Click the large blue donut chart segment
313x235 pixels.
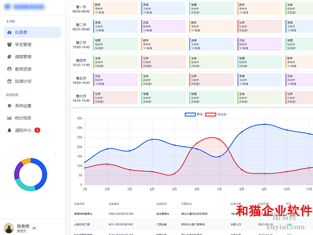click(43, 173)
